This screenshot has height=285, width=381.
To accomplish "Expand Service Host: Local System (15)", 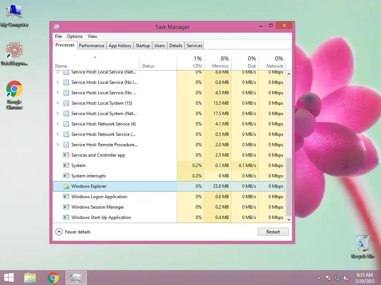I will [x=58, y=103].
